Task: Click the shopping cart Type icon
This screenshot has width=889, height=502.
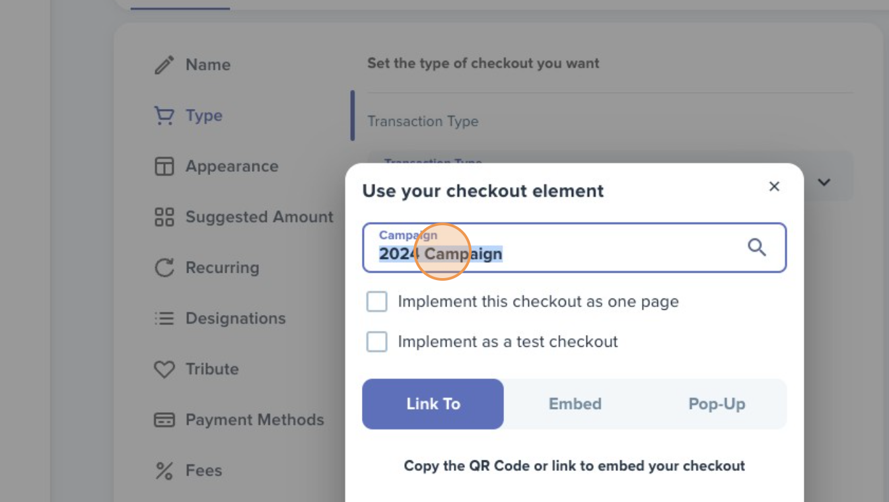Action: (x=164, y=116)
